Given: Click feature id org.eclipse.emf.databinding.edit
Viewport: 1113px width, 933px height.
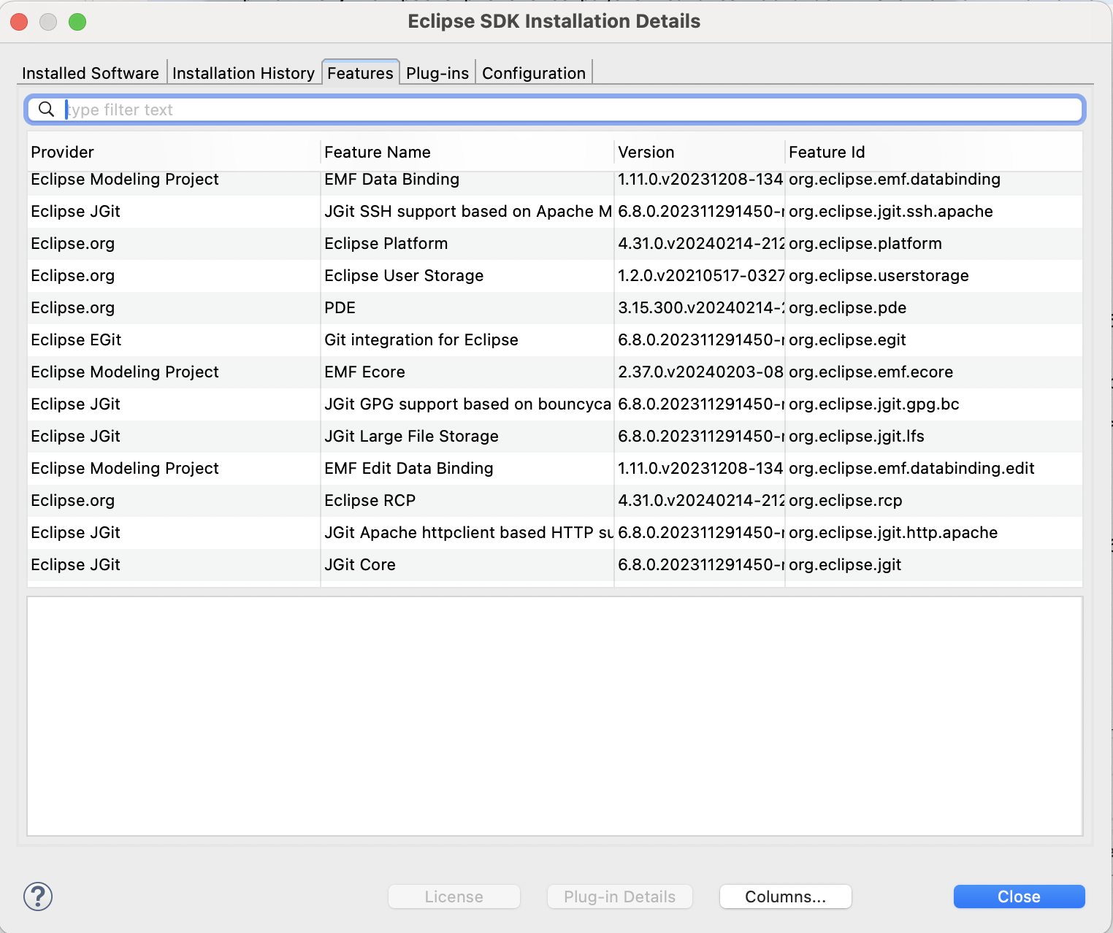Looking at the screenshot, I should click(x=911, y=469).
